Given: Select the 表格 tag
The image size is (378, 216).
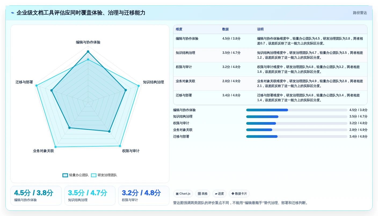Looking at the screenshot, I should 203,194.
